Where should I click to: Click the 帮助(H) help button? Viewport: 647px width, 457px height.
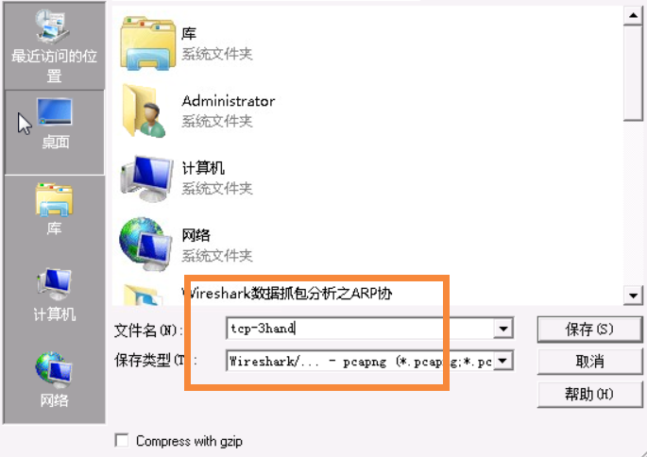coord(589,395)
